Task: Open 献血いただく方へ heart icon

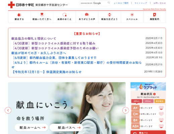Action: pyautogui.click(x=42, y=14)
